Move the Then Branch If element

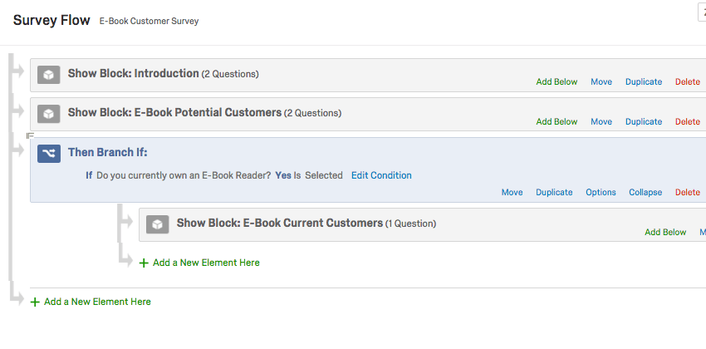512,192
